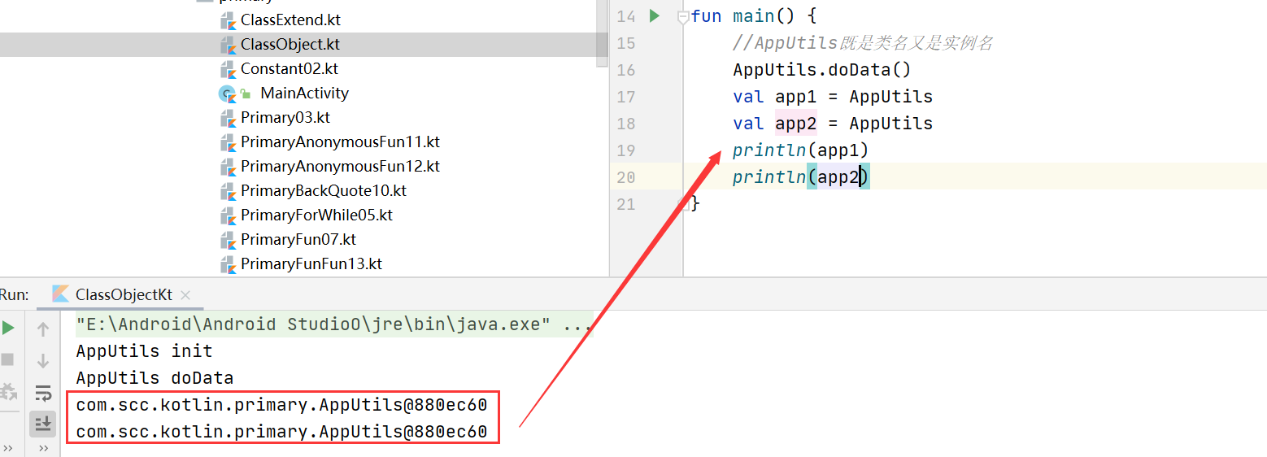The width and height of the screenshot is (1267, 457).
Task: Expand more actions under the stop column
Action: point(8,448)
